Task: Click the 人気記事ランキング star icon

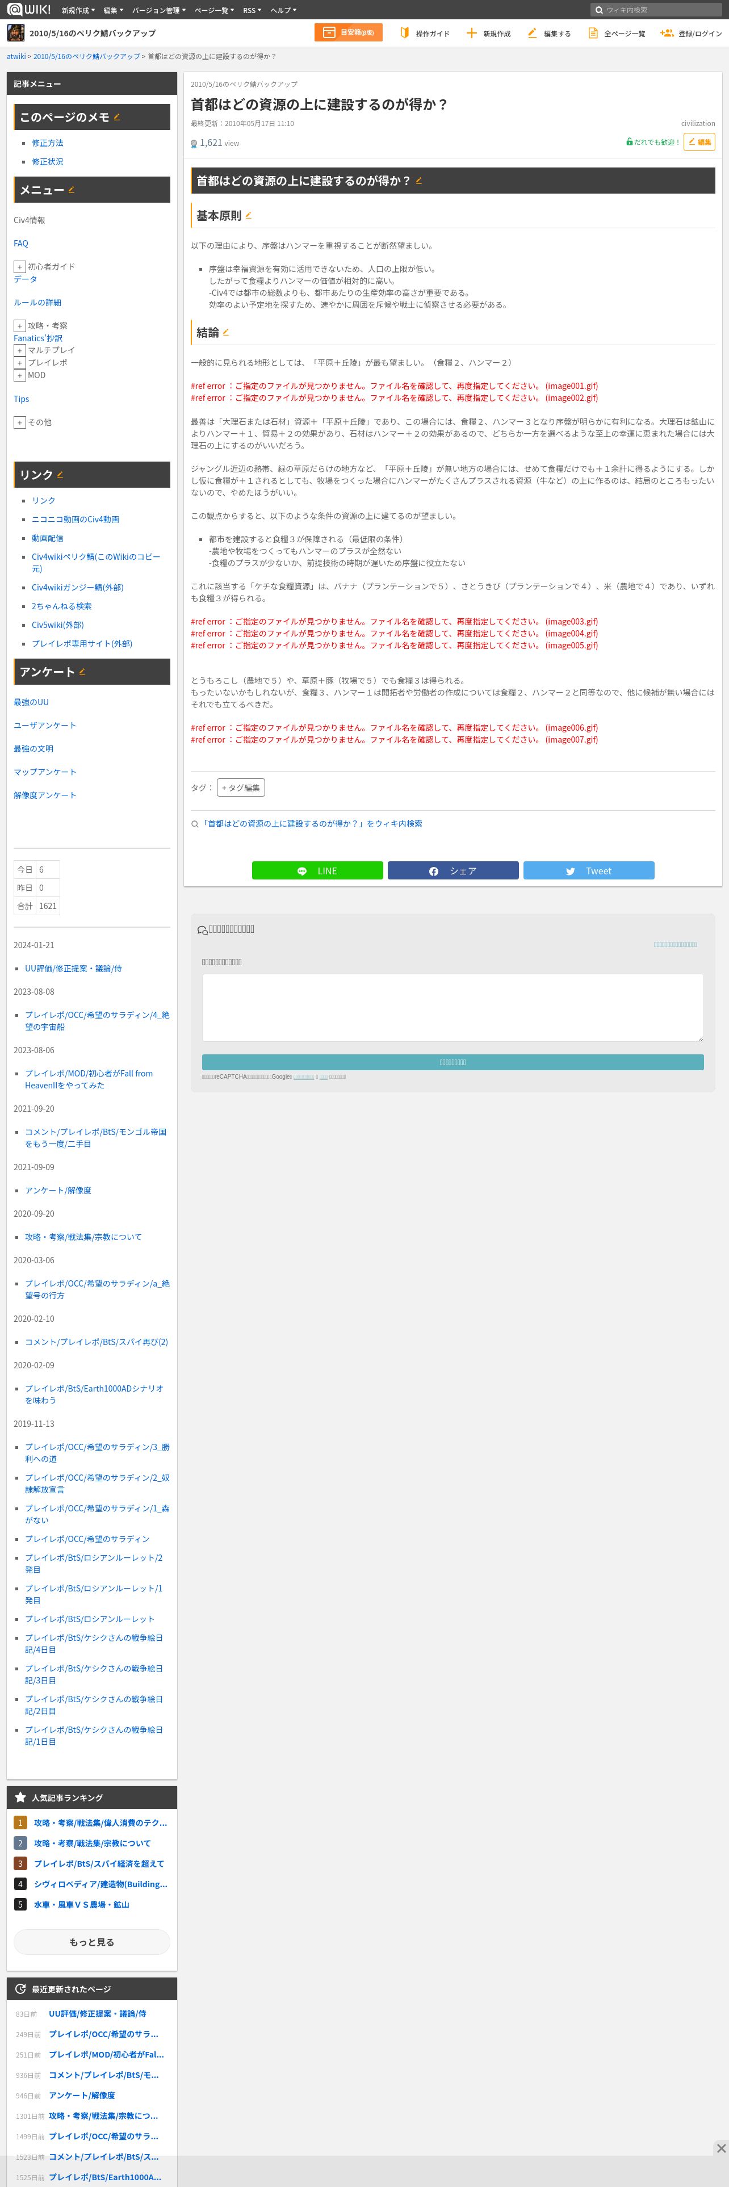Action: 20,1798
